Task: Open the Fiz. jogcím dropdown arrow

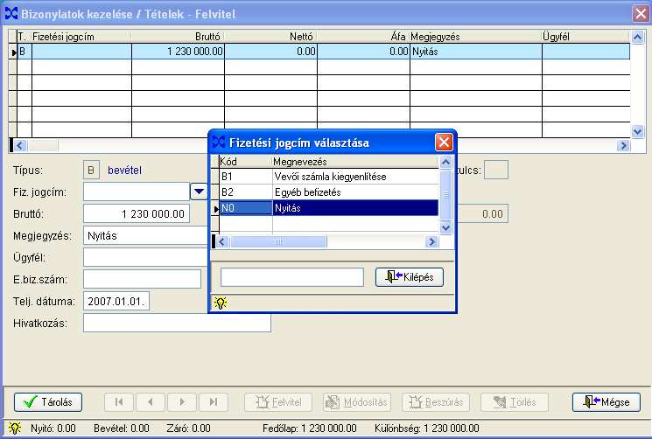Action: click(200, 192)
